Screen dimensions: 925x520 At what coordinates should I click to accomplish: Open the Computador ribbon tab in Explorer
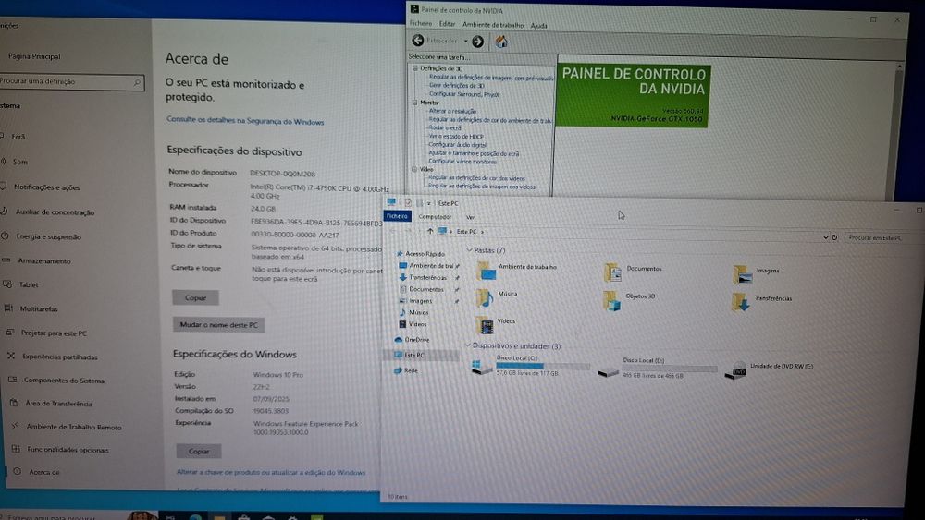435,217
